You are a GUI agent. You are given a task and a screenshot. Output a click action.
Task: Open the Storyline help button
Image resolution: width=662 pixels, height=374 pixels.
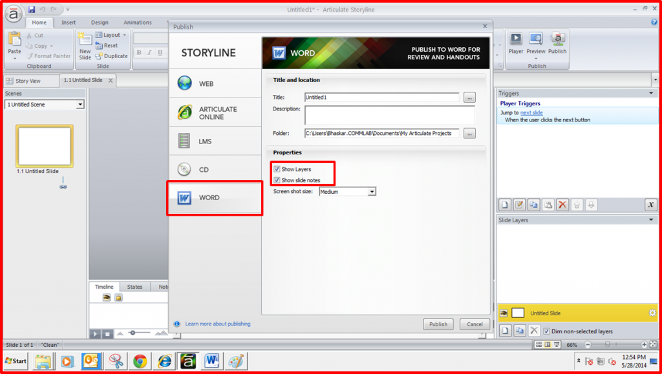[x=654, y=22]
